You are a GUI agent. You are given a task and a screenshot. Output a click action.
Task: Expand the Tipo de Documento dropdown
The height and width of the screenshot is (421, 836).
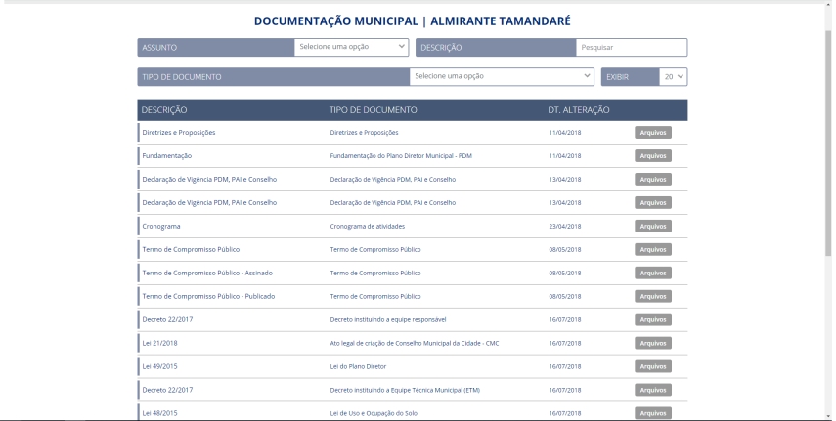pos(502,76)
